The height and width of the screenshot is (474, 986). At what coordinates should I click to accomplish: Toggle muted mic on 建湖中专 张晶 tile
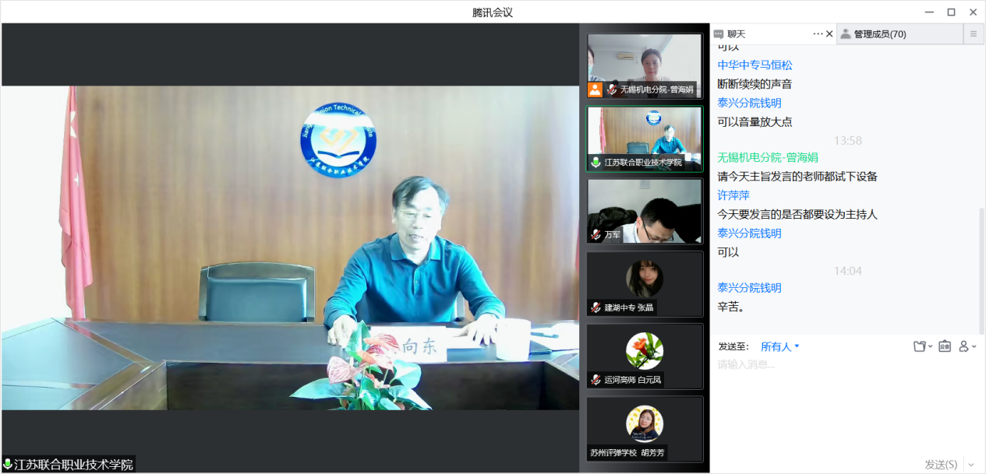[x=596, y=307]
